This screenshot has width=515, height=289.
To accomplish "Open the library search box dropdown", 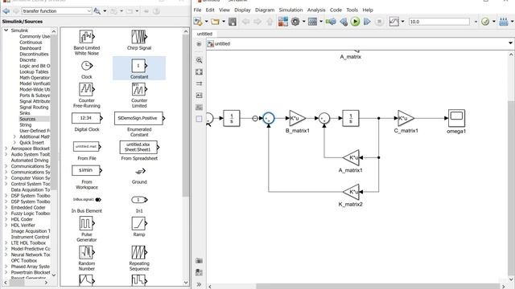I will [89, 10].
